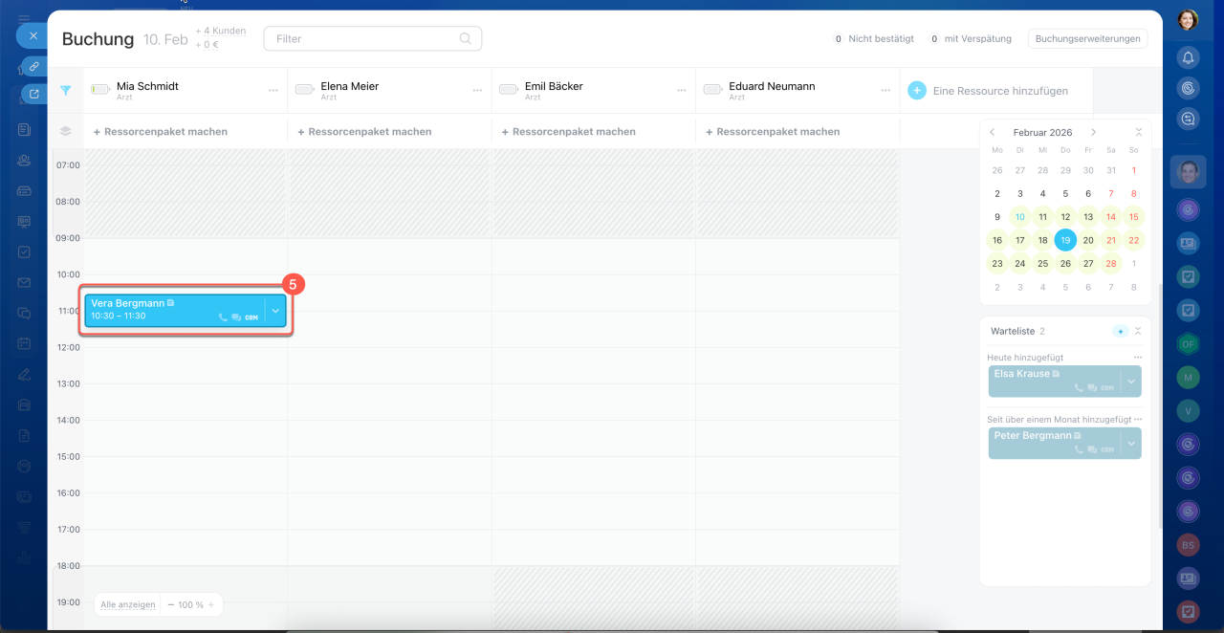Viewport: 1224px width, 633px height.
Task: Open CRM link on Vera Bergmann booking
Action: pyautogui.click(x=251, y=316)
